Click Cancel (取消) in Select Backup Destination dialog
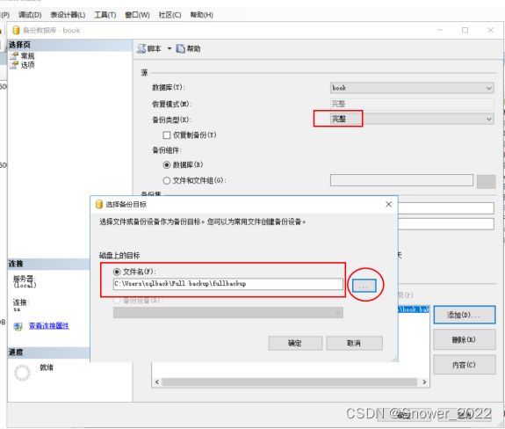 354,343
